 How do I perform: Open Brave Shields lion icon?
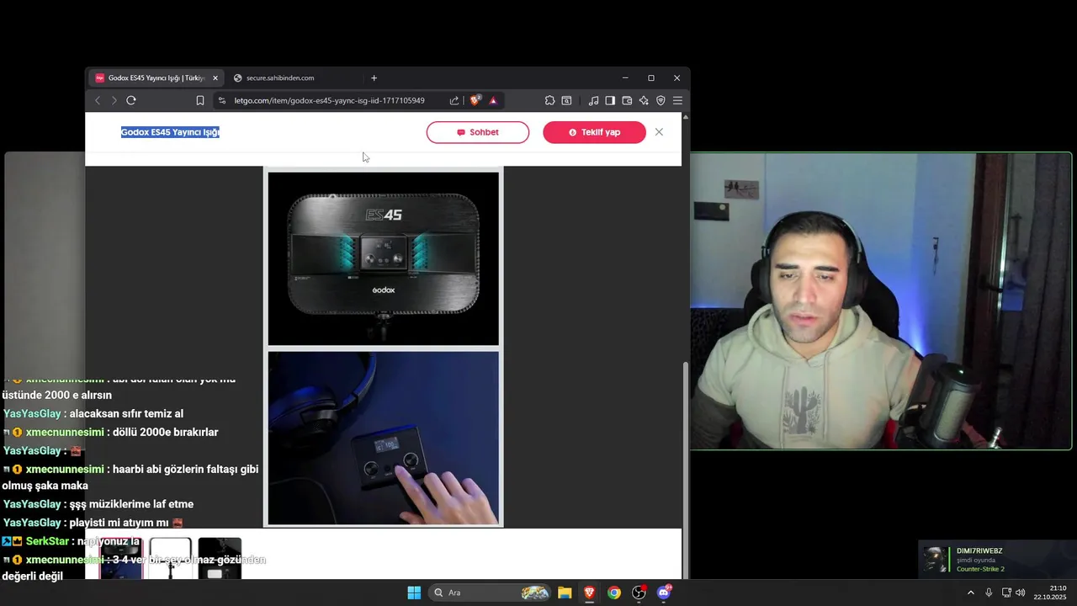click(475, 100)
